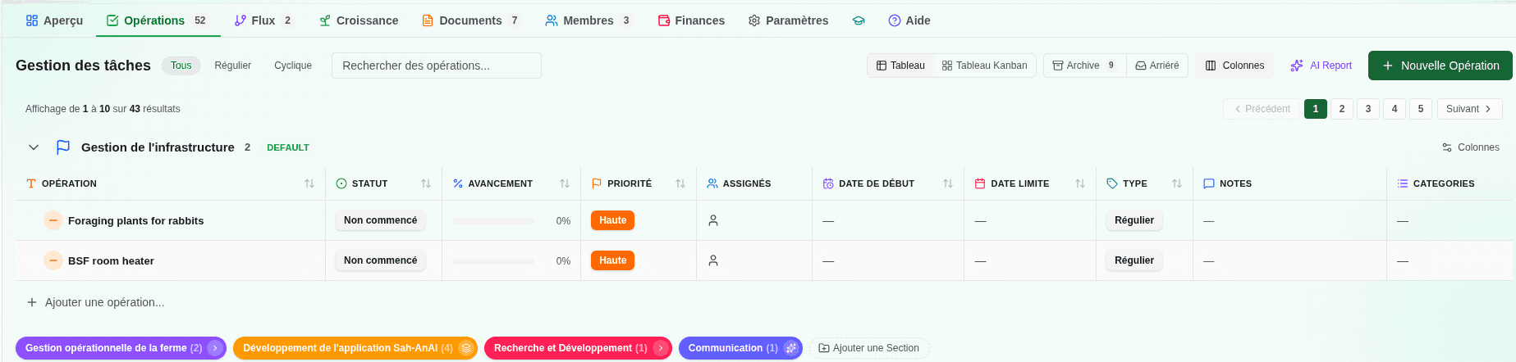1516x362 pixels.
Task: Click the flag icon beside Gestion de l'infrastructure
Action: coord(63,147)
